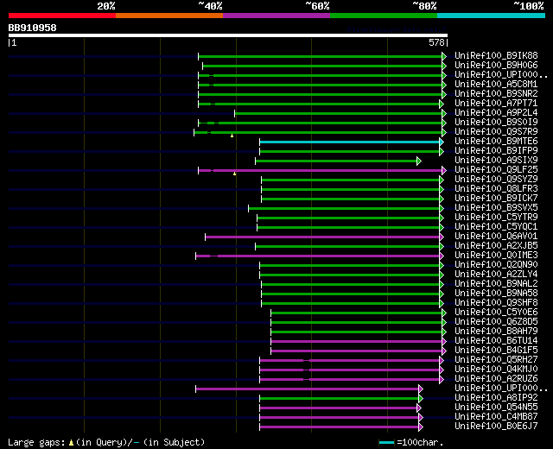Open hit UniRef100_B9SNR2
Screen dimensions: 553x449
click(496, 94)
